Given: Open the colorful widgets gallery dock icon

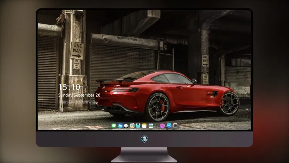Looking at the screenshot, I should pos(151,126).
